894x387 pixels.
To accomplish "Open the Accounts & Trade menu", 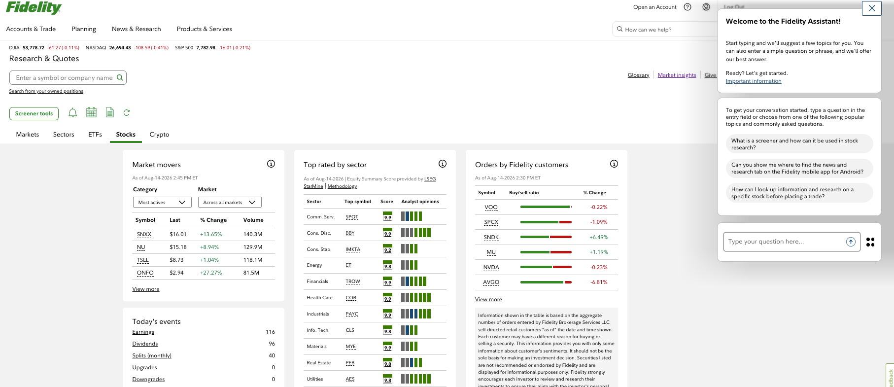I will [31, 29].
